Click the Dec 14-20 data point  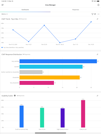click(x=91, y=22)
